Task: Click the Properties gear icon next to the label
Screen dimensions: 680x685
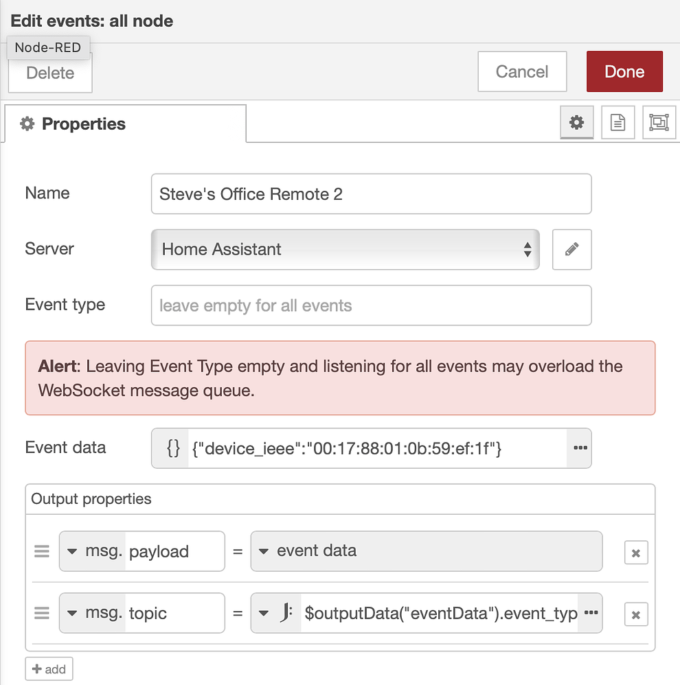Action: tap(27, 124)
